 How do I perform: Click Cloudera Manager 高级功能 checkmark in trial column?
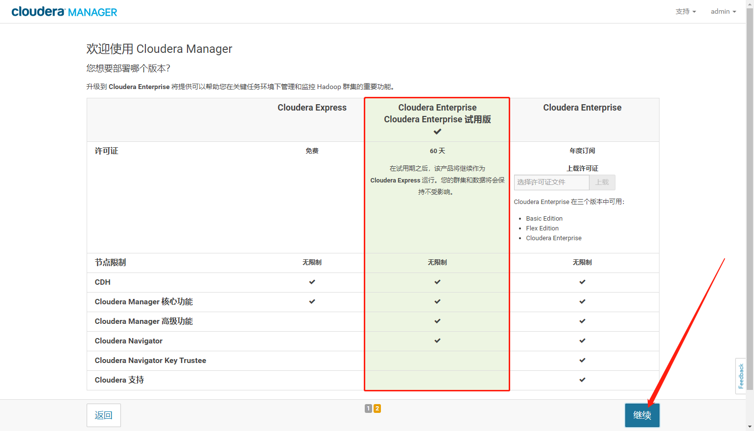point(437,321)
